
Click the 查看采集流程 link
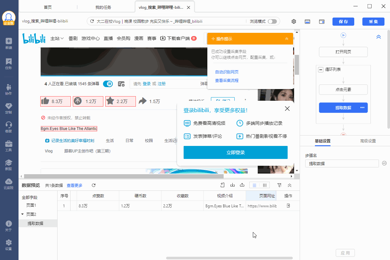pos(227,80)
